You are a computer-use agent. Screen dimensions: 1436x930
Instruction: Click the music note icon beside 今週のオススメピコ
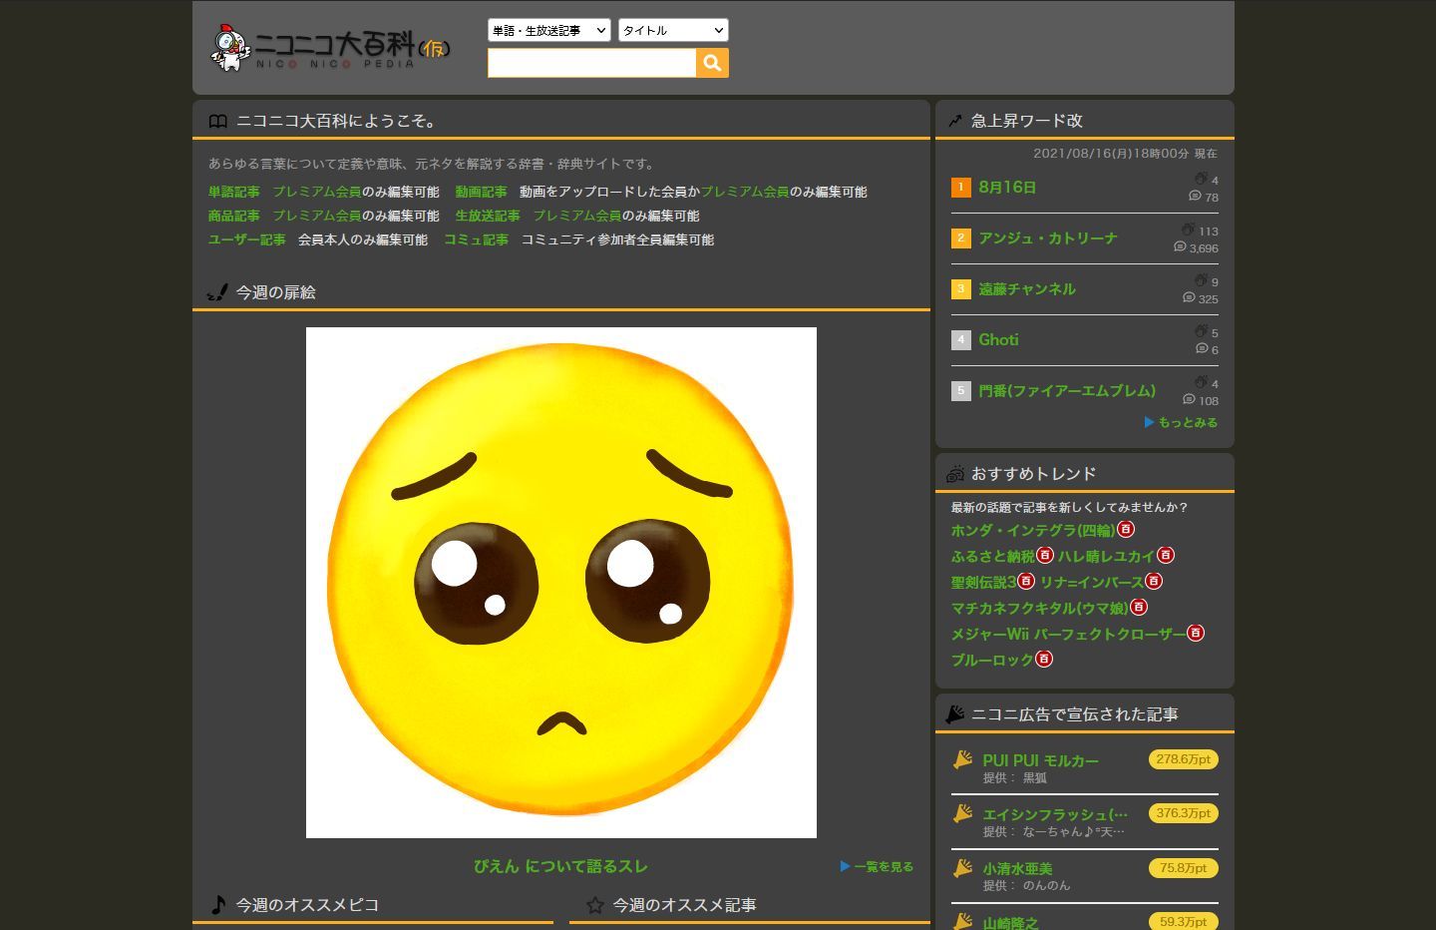click(218, 905)
